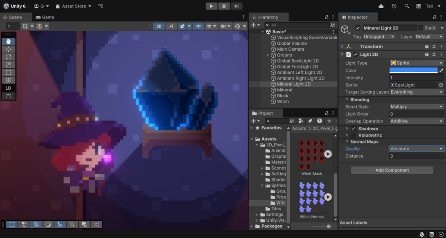
Task: Click the debug bug icon in status bar
Action: click(x=422, y=234)
